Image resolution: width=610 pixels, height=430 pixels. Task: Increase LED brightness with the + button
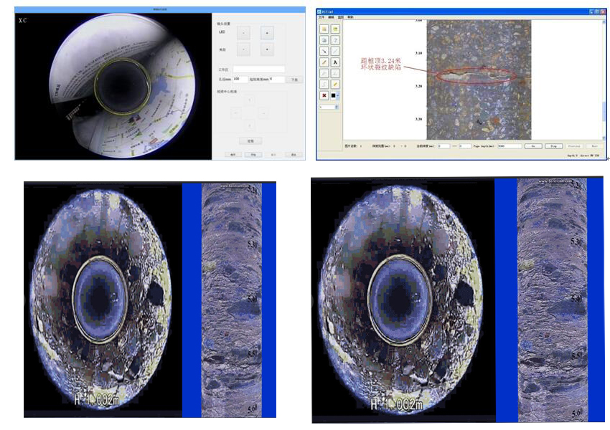[x=267, y=32]
